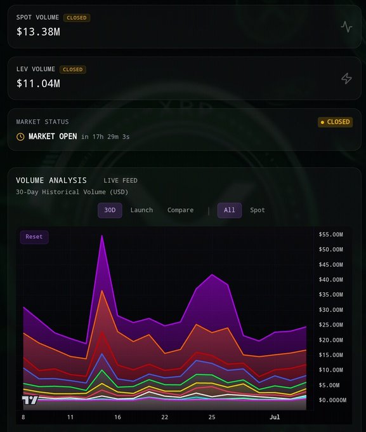Click the 30-Day Historical Volume subtitle
The image size is (366, 432).
click(x=72, y=192)
